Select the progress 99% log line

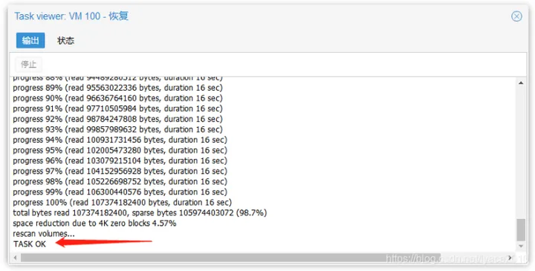(120, 192)
